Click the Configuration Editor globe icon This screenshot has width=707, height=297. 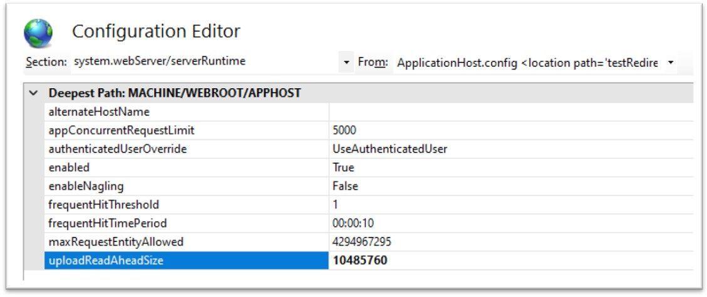38,33
